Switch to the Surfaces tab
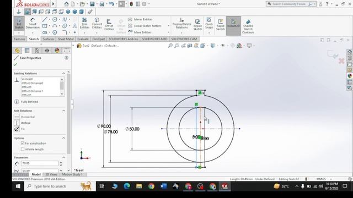Image resolution: width=353 pixels, height=198 pixels. click(49, 39)
